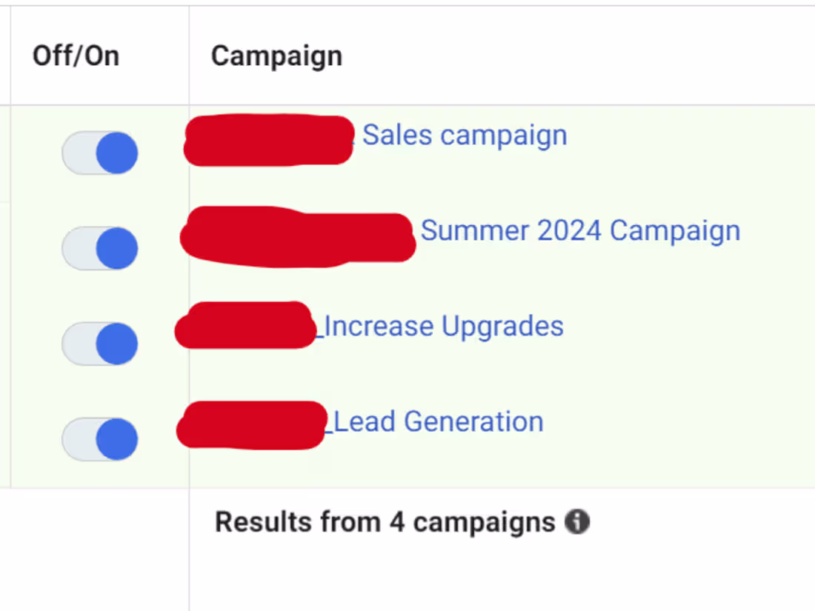Screen dimensions: 815x611
Task: Disable the Summer 2024 Campaign switch
Action: point(99,247)
